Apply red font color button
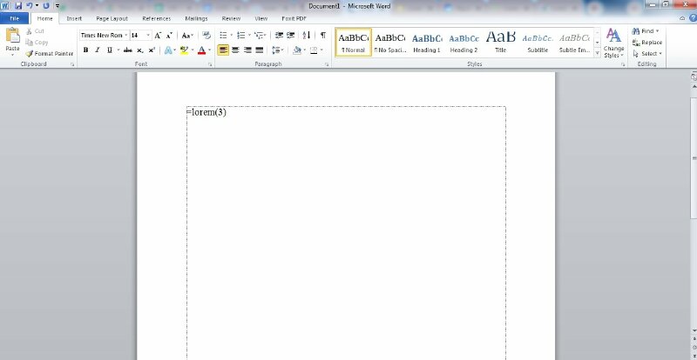 tap(202, 50)
